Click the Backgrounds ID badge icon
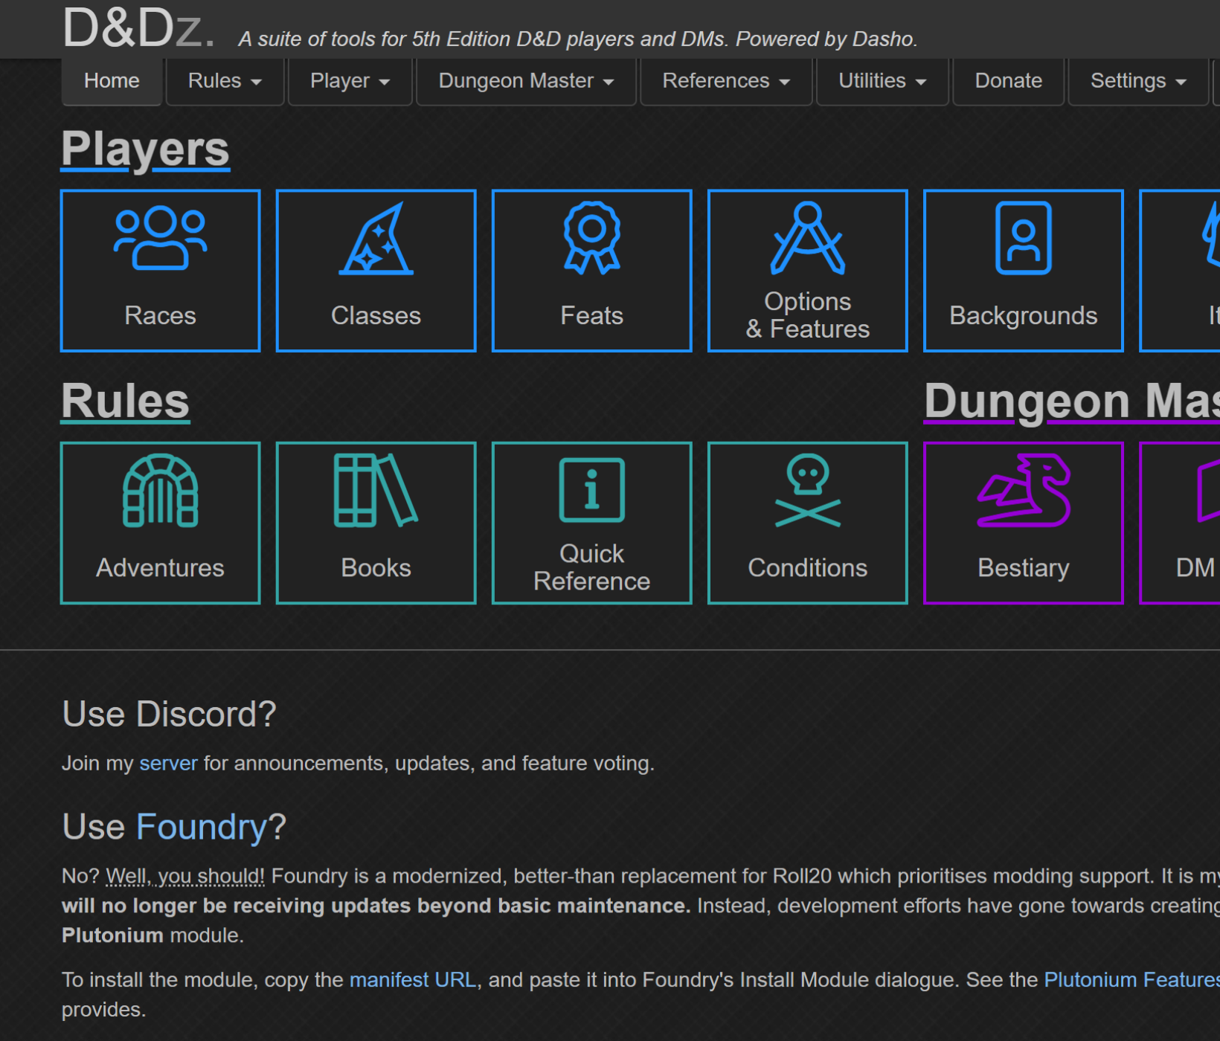 pyautogui.click(x=1023, y=238)
